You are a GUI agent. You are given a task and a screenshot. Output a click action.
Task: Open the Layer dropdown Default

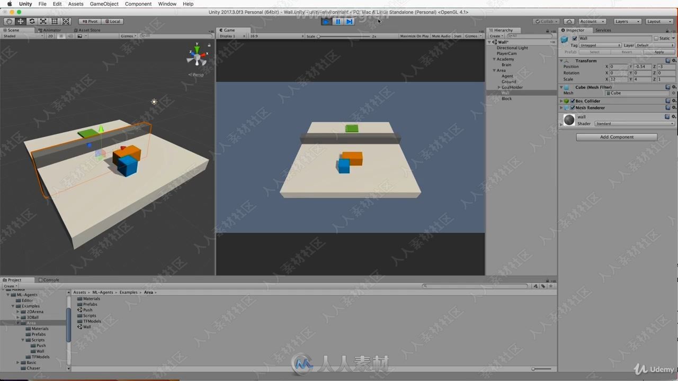[x=655, y=46]
